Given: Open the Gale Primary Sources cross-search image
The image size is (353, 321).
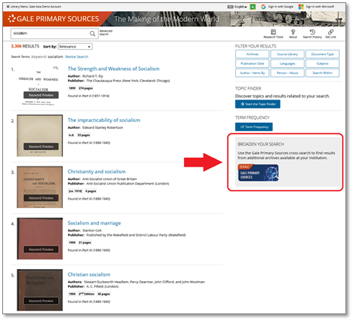Looking at the screenshot, I should 258,173.
